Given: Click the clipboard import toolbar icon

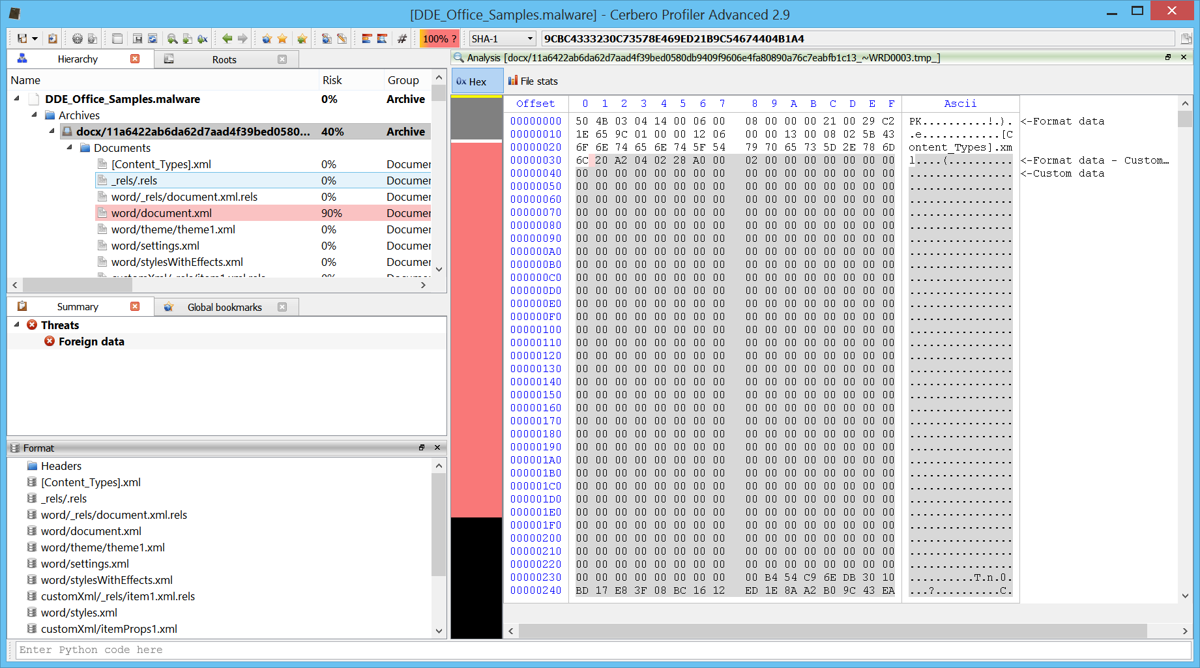Looking at the screenshot, I should (53, 38).
